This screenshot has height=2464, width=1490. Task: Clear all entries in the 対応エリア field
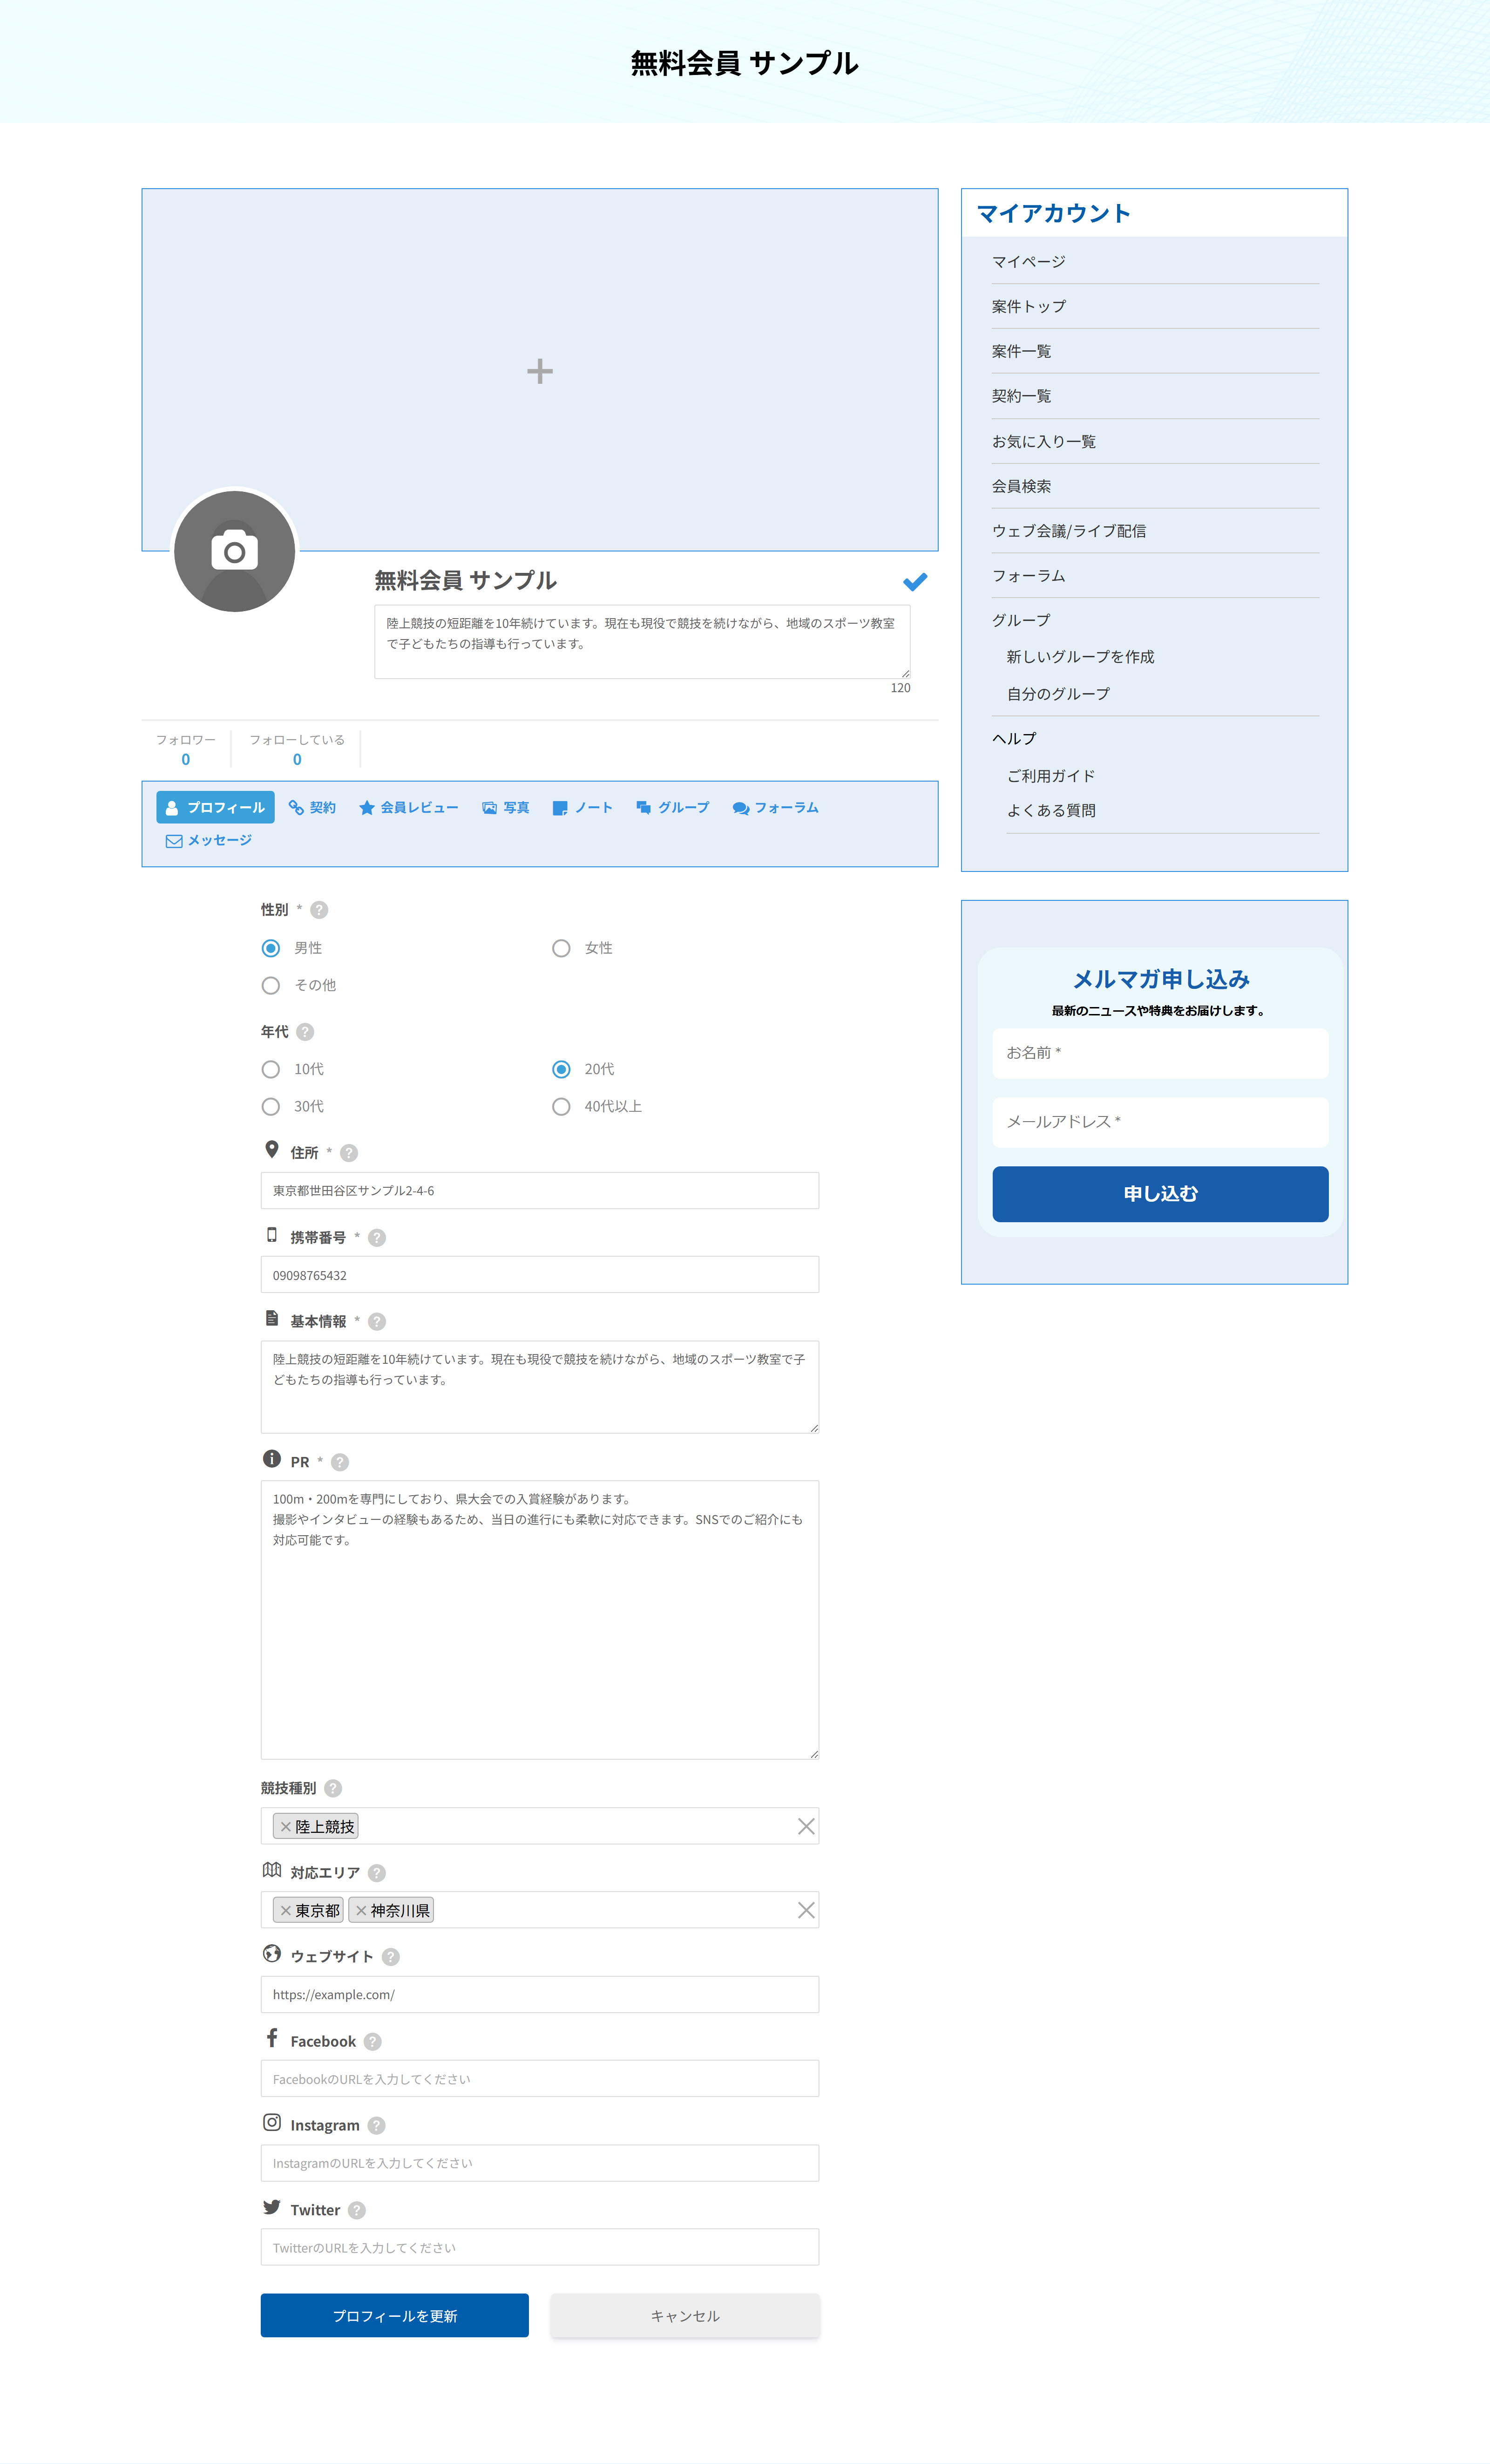(806, 1911)
